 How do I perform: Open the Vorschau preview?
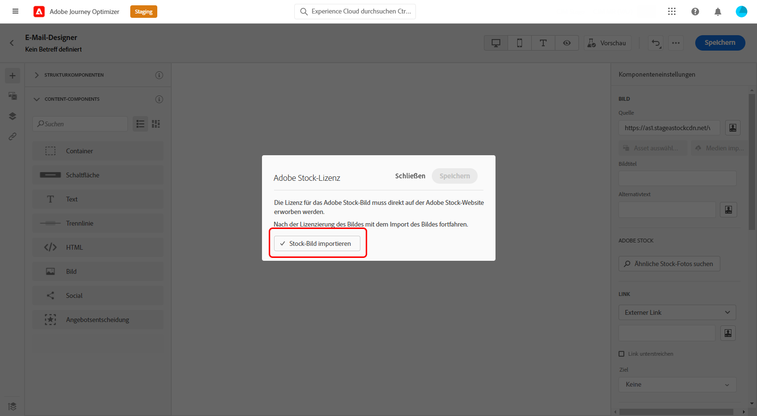click(x=608, y=43)
